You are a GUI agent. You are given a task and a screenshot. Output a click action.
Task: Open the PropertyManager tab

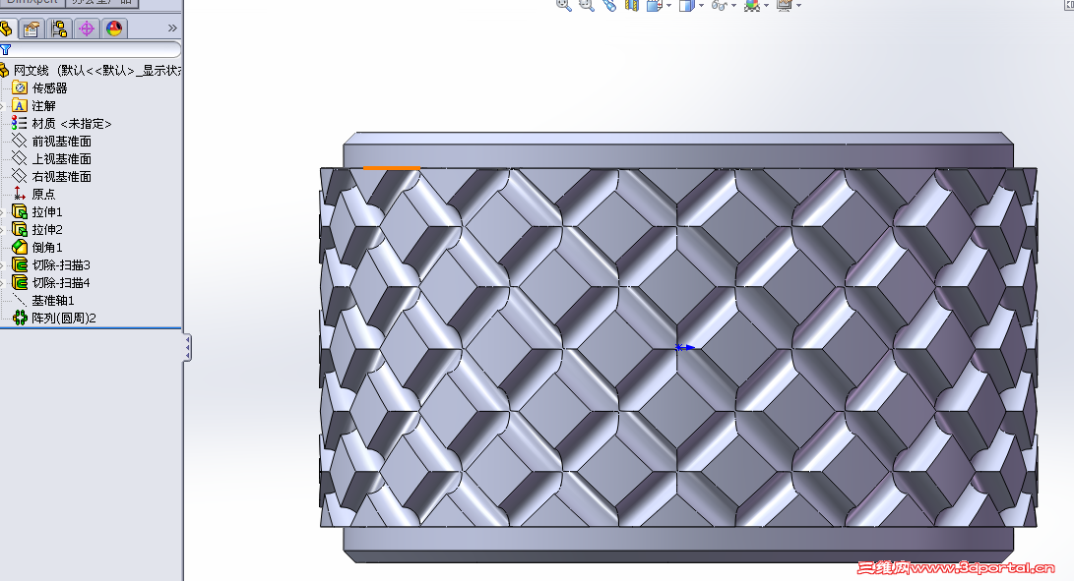pyautogui.click(x=31, y=29)
